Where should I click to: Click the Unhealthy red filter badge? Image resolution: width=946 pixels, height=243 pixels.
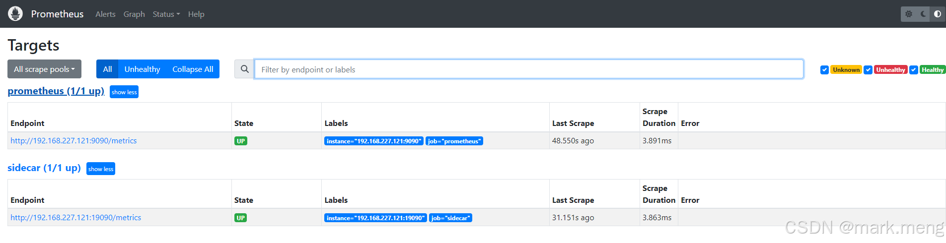pyautogui.click(x=891, y=70)
